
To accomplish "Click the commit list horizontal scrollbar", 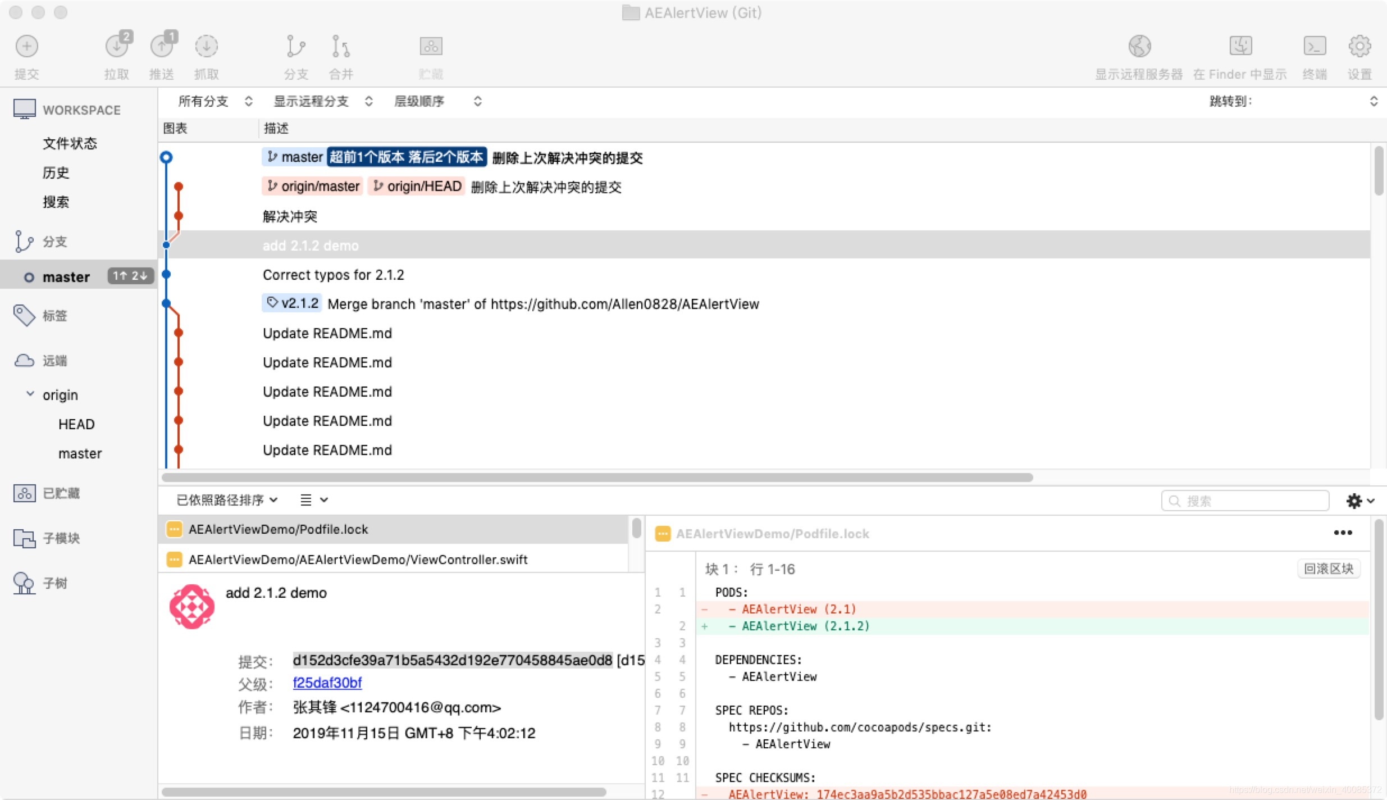I will (x=596, y=478).
